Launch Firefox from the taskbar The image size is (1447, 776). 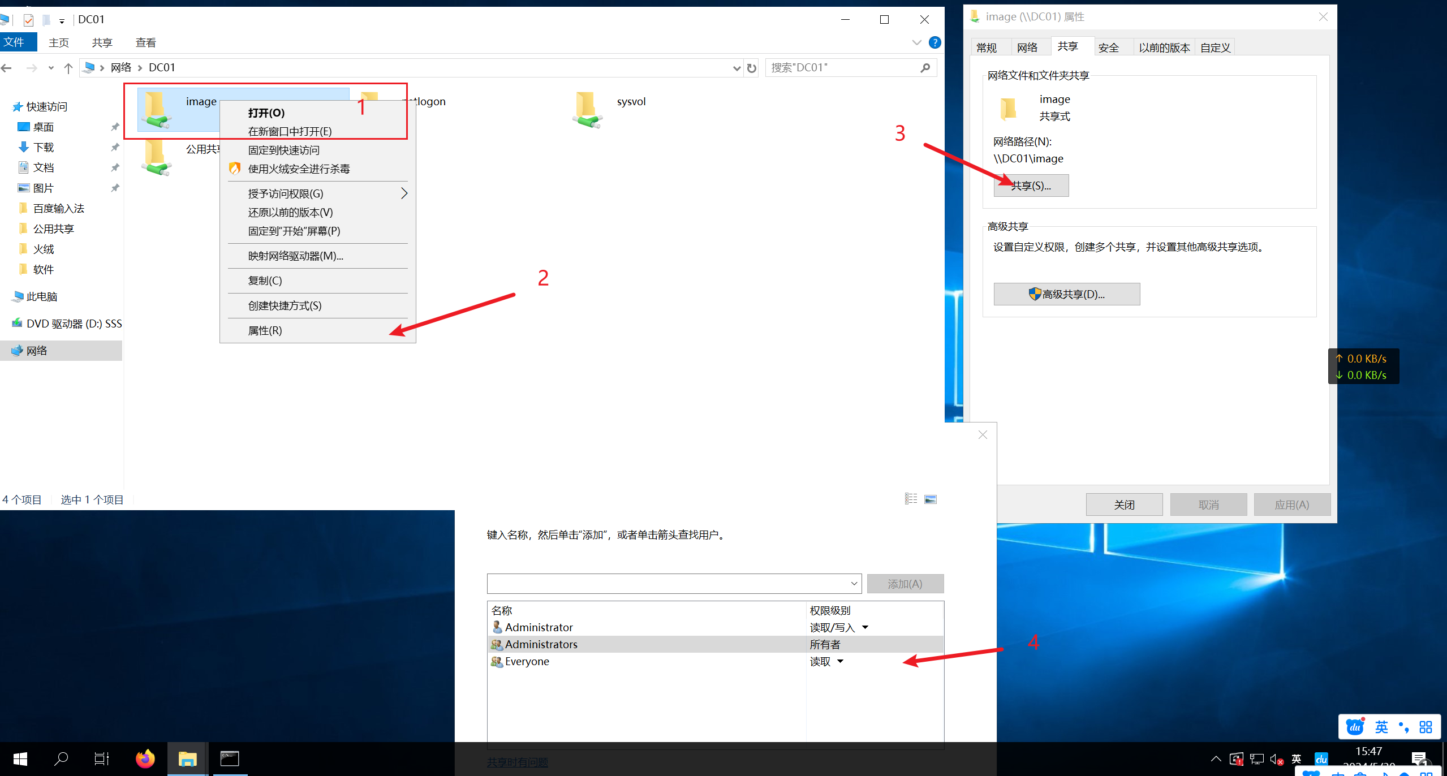click(145, 758)
